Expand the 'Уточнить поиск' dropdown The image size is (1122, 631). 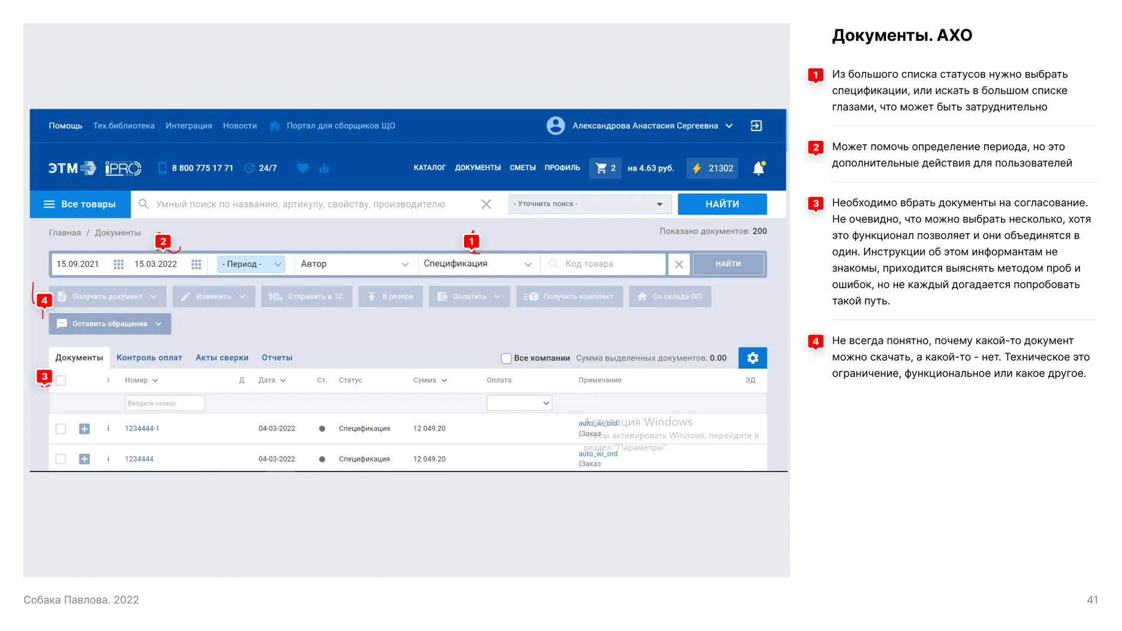pyautogui.click(x=589, y=204)
